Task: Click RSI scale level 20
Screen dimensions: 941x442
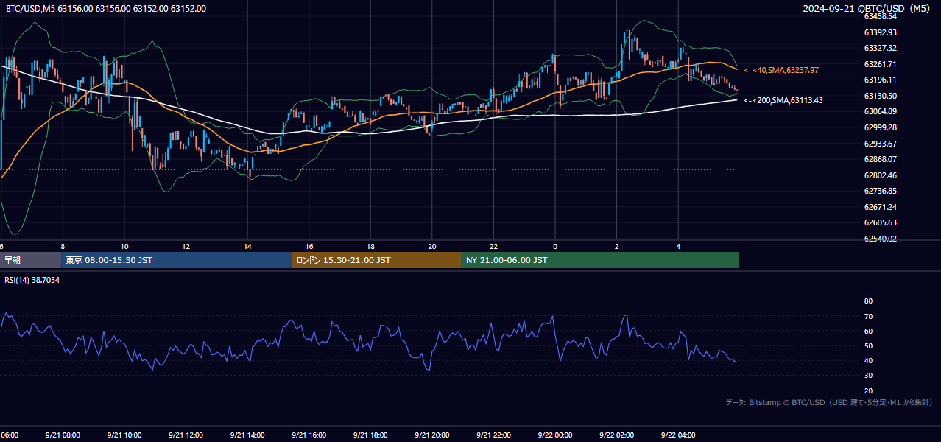Action: coord(868,390)
